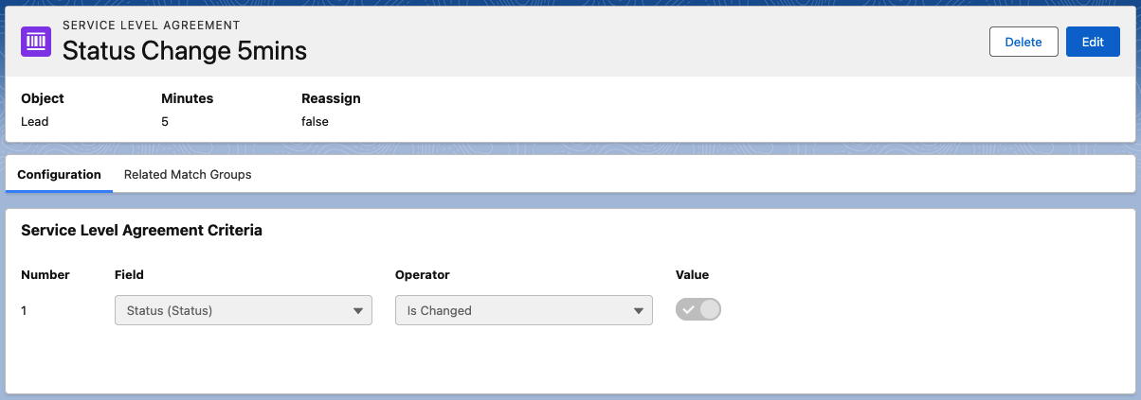Screen dimensions: 1141x400
Task: Click the Field column header
Action: (129, 274)
